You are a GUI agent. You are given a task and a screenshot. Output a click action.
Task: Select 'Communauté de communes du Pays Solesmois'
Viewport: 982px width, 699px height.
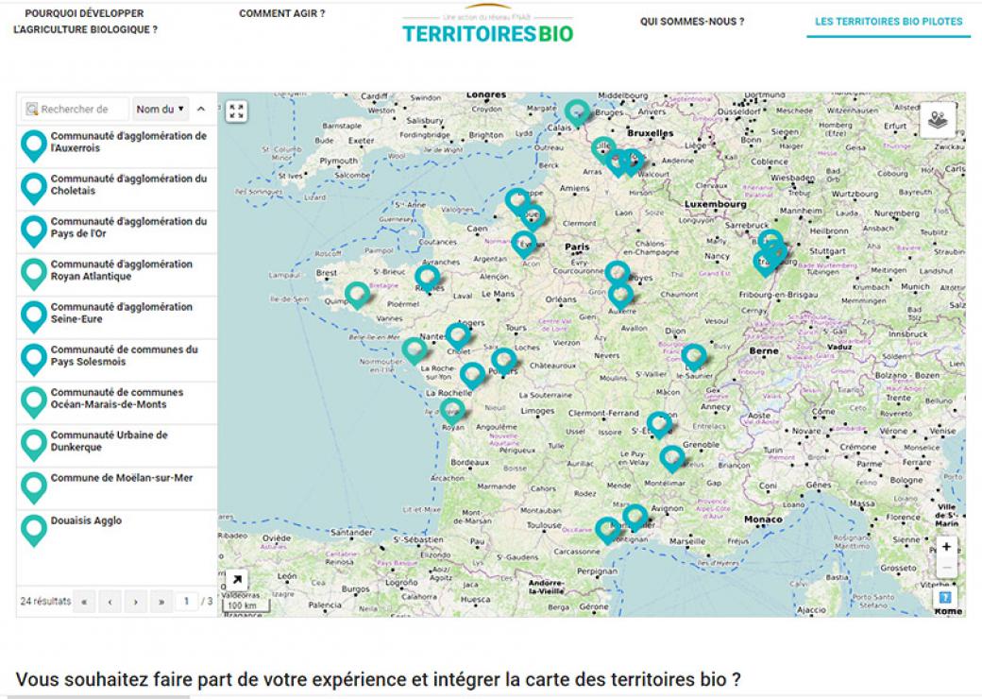[116, 359]
